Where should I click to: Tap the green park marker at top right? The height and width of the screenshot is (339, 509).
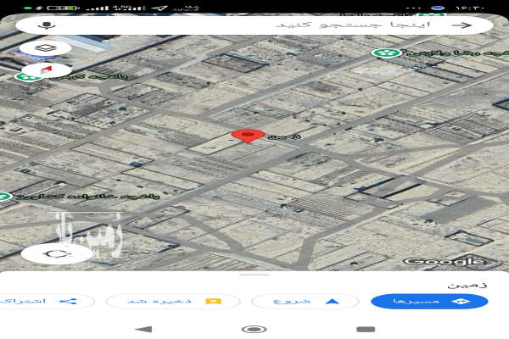pos(386,53)
